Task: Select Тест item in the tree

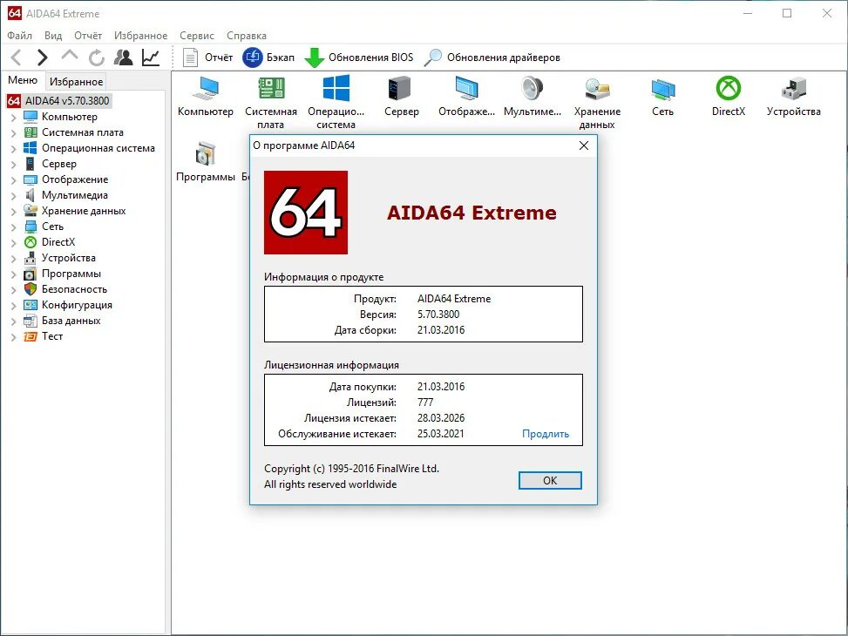Action: point(44,335)
